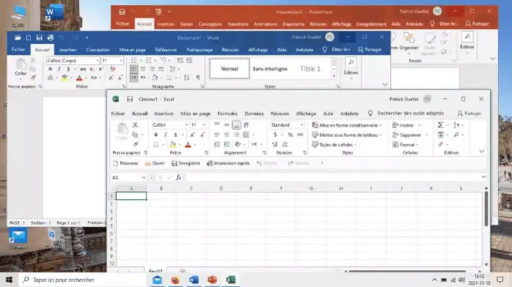Open the Word Calibri (Corps) font dropdown
The width and height of the screenshot is (512, 287).
point(98,61)
